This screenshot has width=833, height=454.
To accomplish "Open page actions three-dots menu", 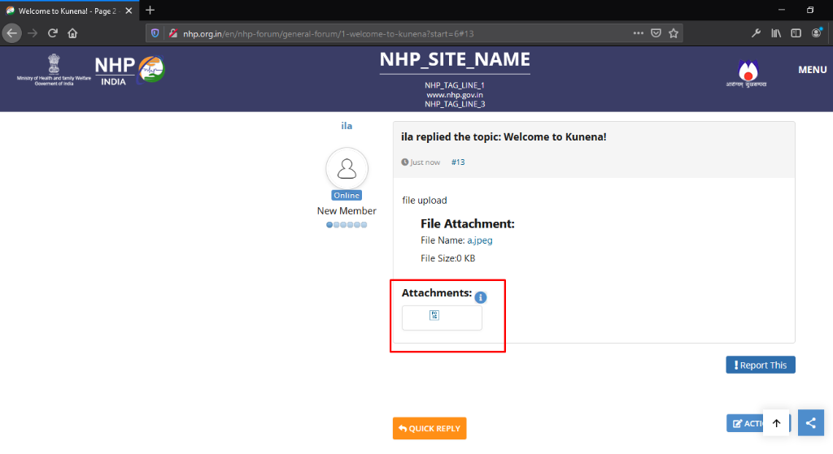I will point(639,33).
